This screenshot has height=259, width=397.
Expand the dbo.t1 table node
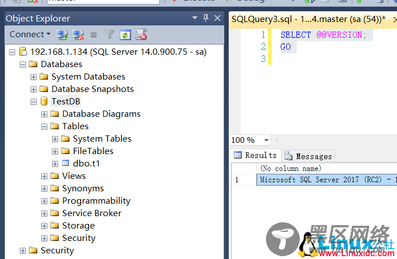55,164
